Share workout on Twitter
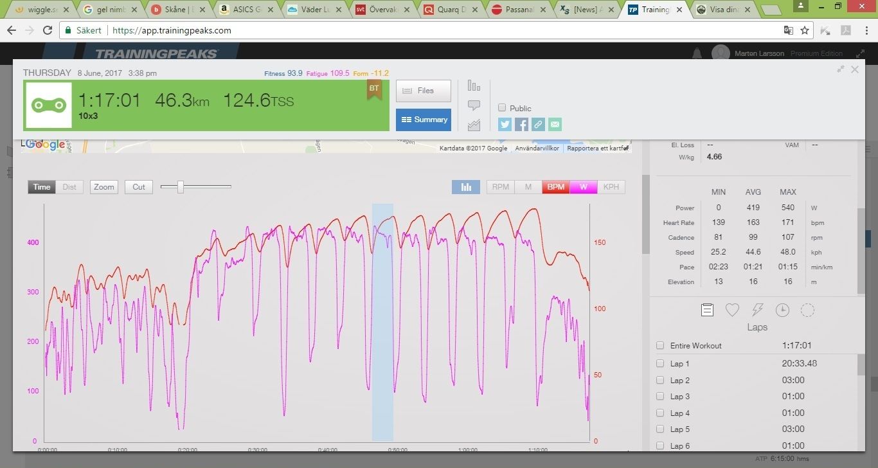 click(505, 125)
